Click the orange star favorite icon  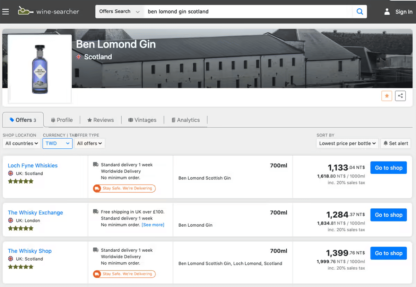pyautogui.click(x=387, y=96)
